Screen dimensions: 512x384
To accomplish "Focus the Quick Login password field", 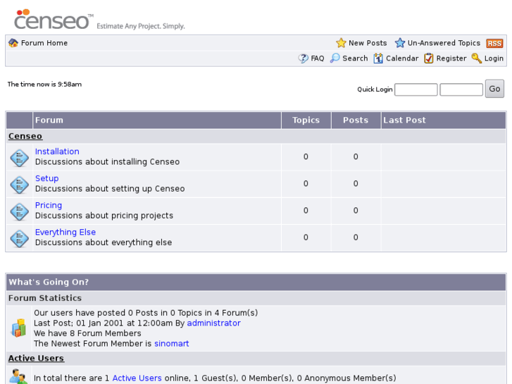I will coord(461,89).
